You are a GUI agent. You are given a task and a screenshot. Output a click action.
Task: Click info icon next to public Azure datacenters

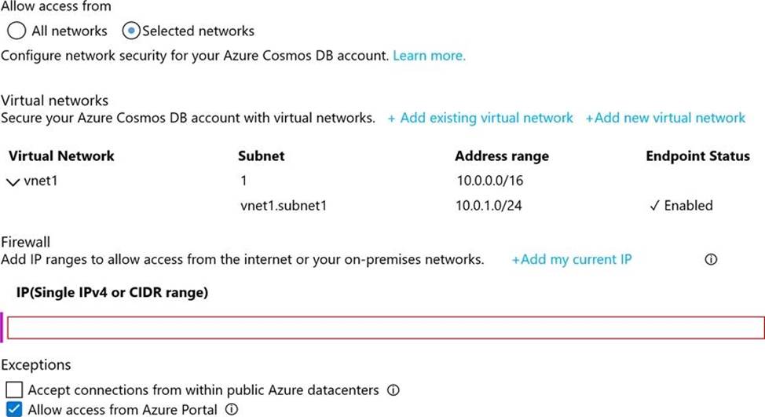pos(393,390)
